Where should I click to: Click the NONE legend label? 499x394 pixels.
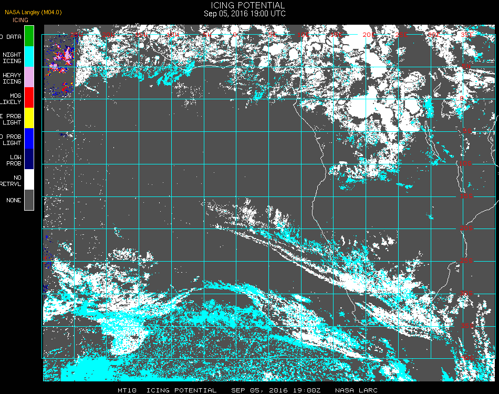(14, 200)
